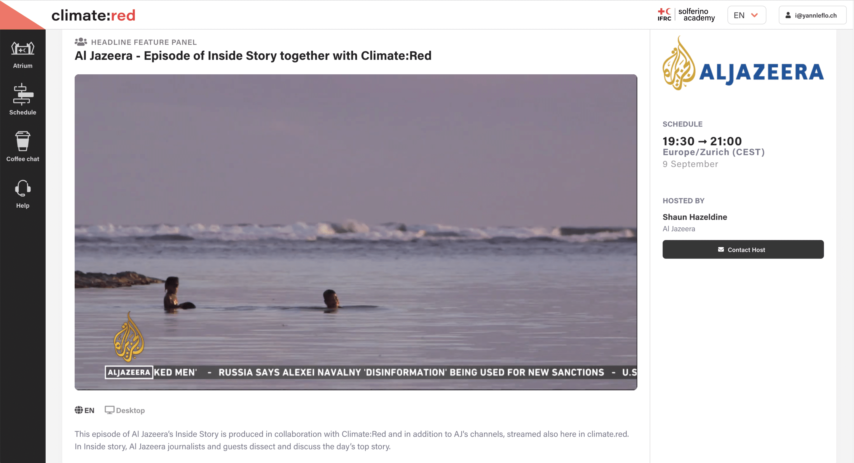Open the i@yannleflo.ch account menu
This screenshot has height=463, width=854.
pyautogui.click(x=812, y=15)
